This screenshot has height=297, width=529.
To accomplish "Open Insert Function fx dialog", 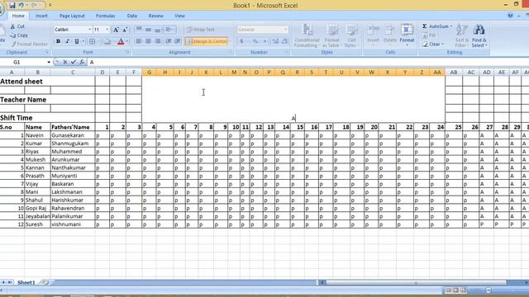I will coord(82,63).
